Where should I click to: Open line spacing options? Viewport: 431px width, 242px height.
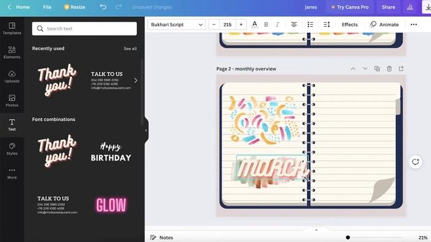tap(327, 24)
